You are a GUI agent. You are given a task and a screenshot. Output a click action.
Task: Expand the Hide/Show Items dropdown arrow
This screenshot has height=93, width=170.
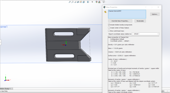pos(94,2)
